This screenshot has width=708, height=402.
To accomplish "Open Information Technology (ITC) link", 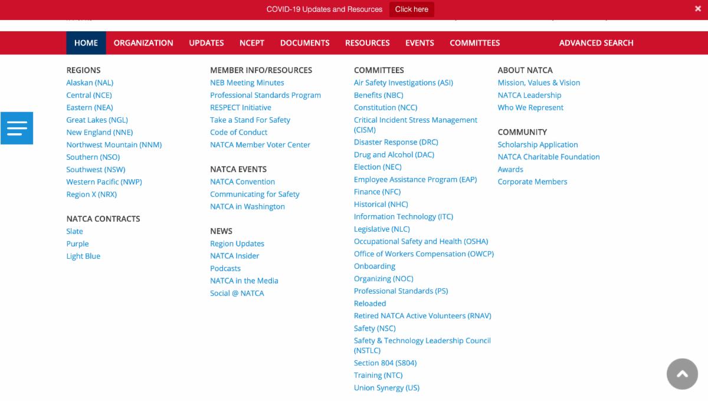I will click(404, 216).
